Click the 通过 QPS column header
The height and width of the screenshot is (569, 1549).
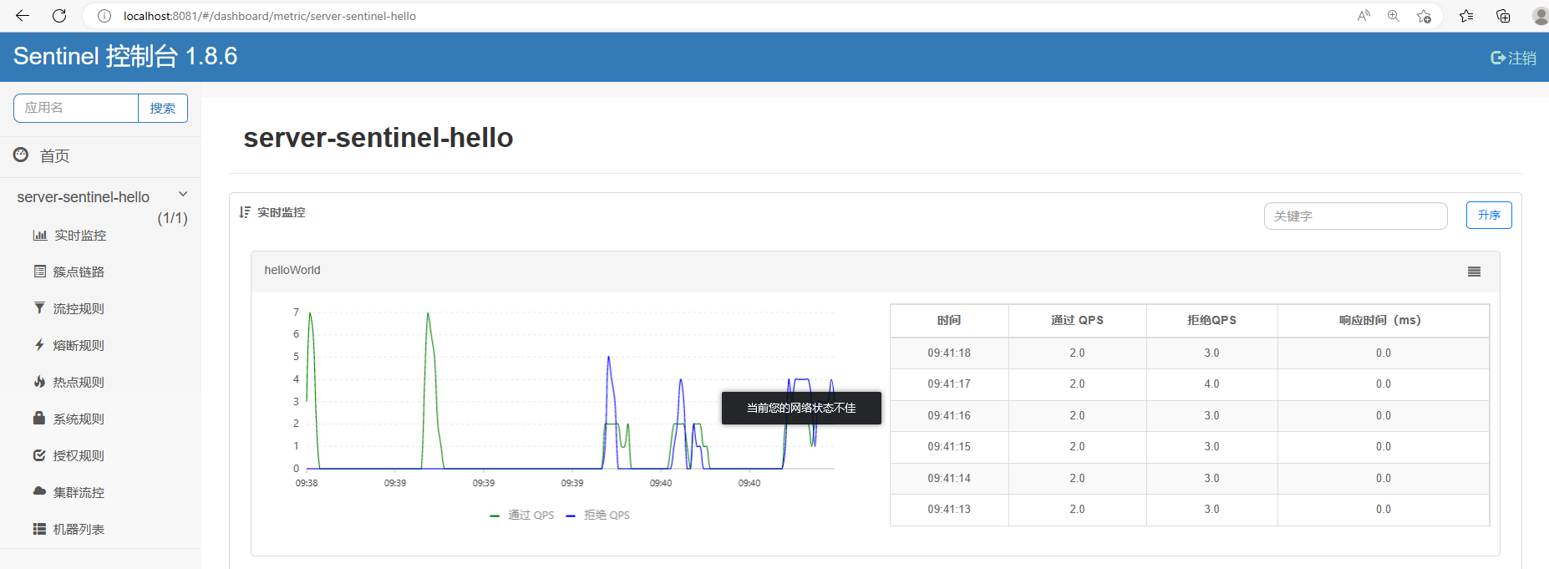[x=1077, y=320]
